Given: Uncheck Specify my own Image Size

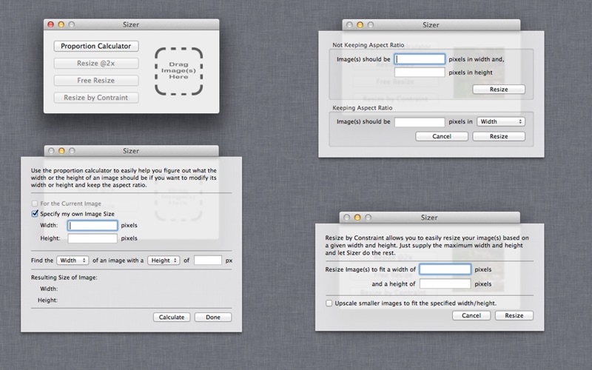Looking at the screenshot, I should (x=35, y=214).
